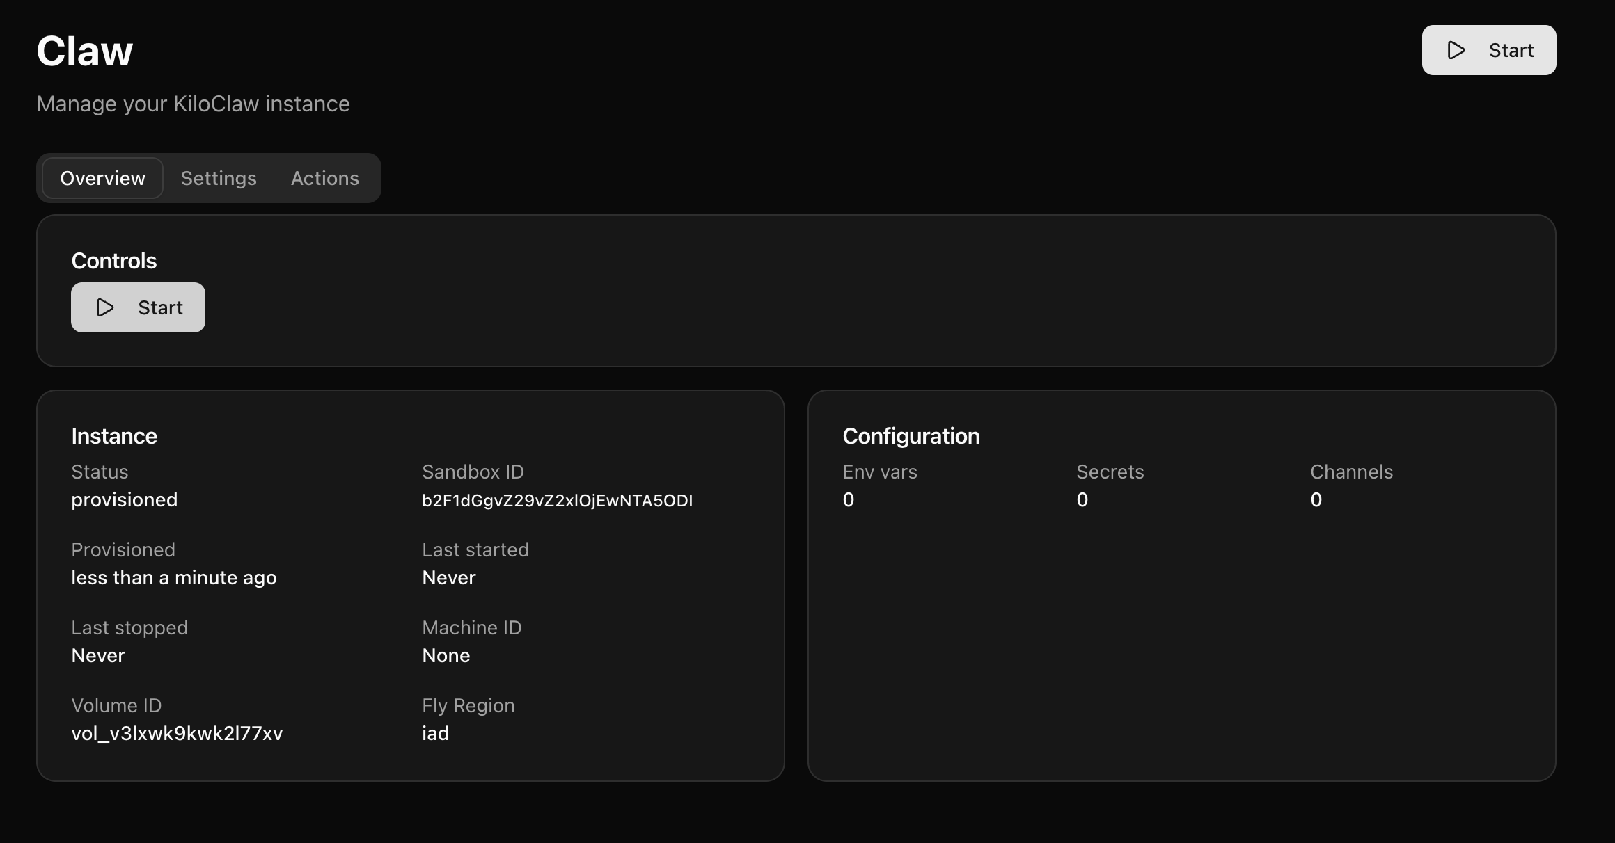Click the Last started Never value
This screenshot has height=843, width=1615.
(448, 577)
